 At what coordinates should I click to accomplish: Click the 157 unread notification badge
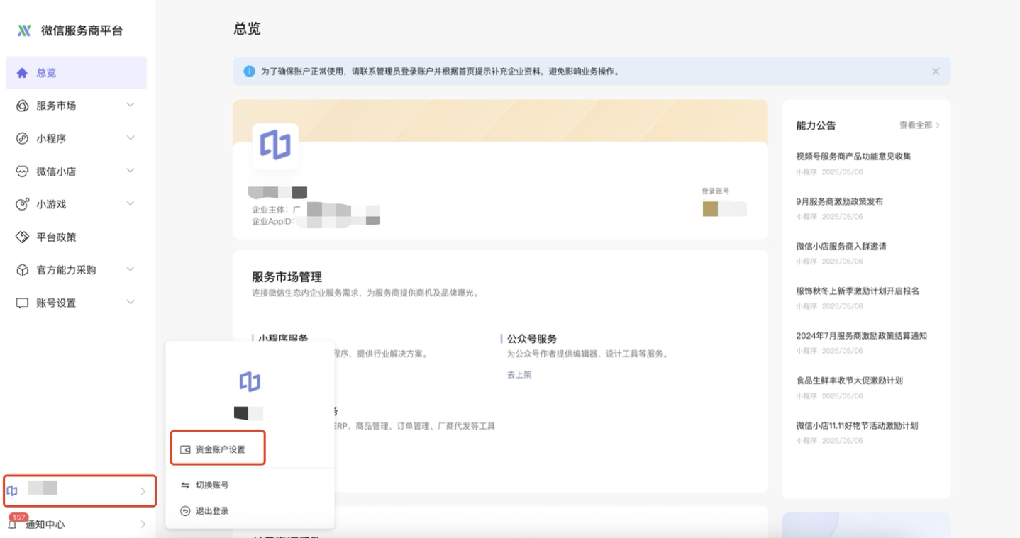(x=18, y=518)
